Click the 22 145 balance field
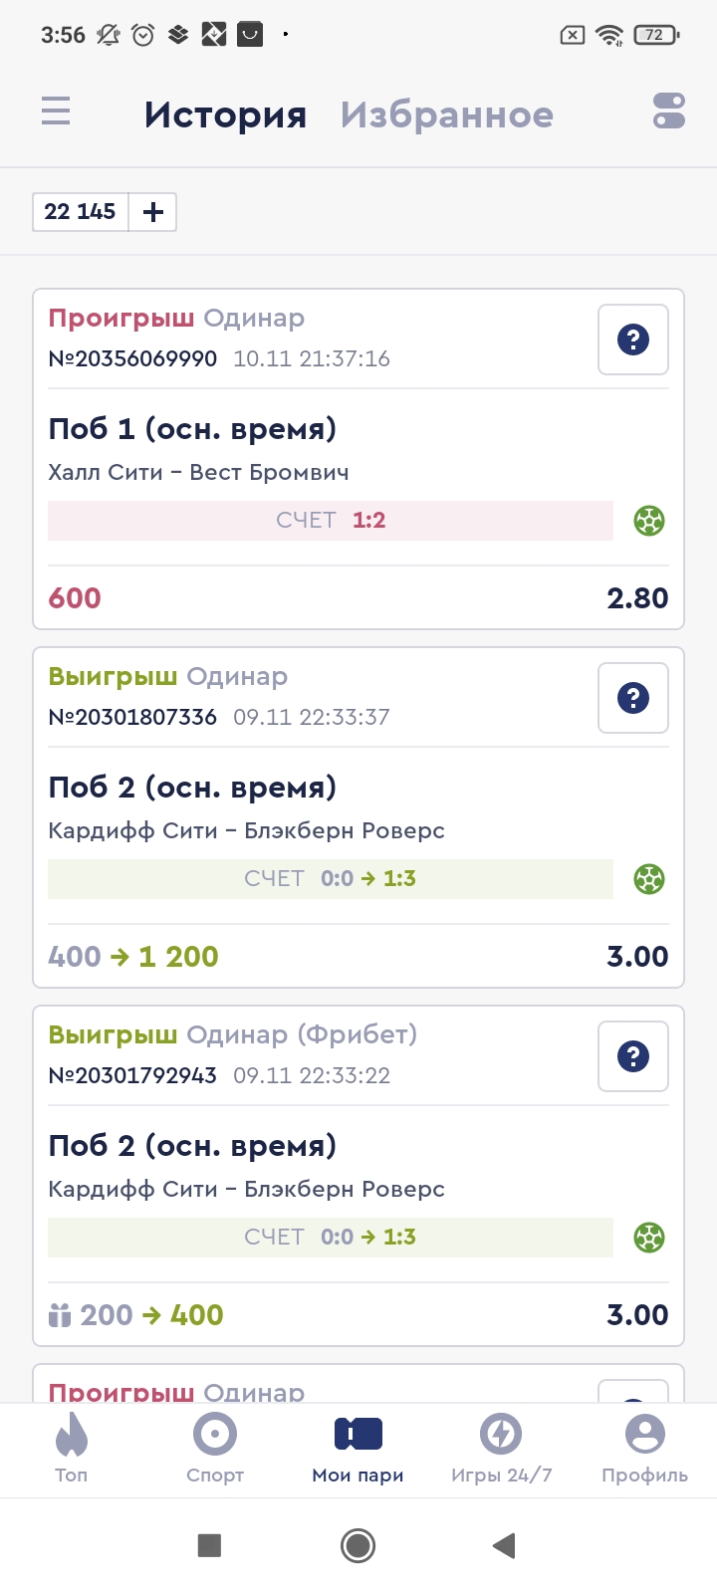 point(81,212)
